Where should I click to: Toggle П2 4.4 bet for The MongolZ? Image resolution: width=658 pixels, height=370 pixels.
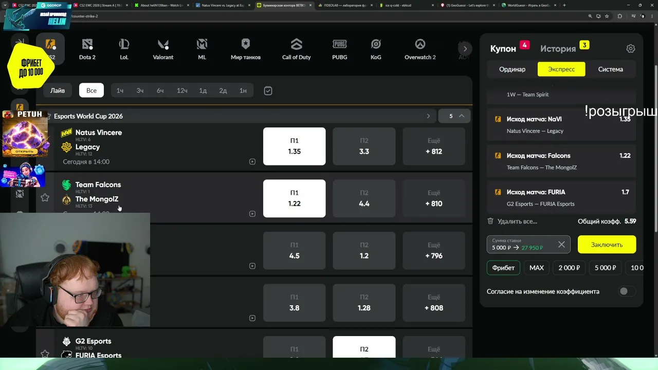tap(364, 198)
